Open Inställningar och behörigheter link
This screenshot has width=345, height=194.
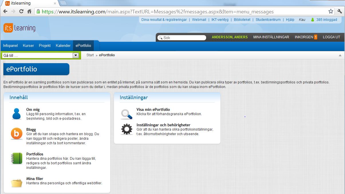(163, 125)
